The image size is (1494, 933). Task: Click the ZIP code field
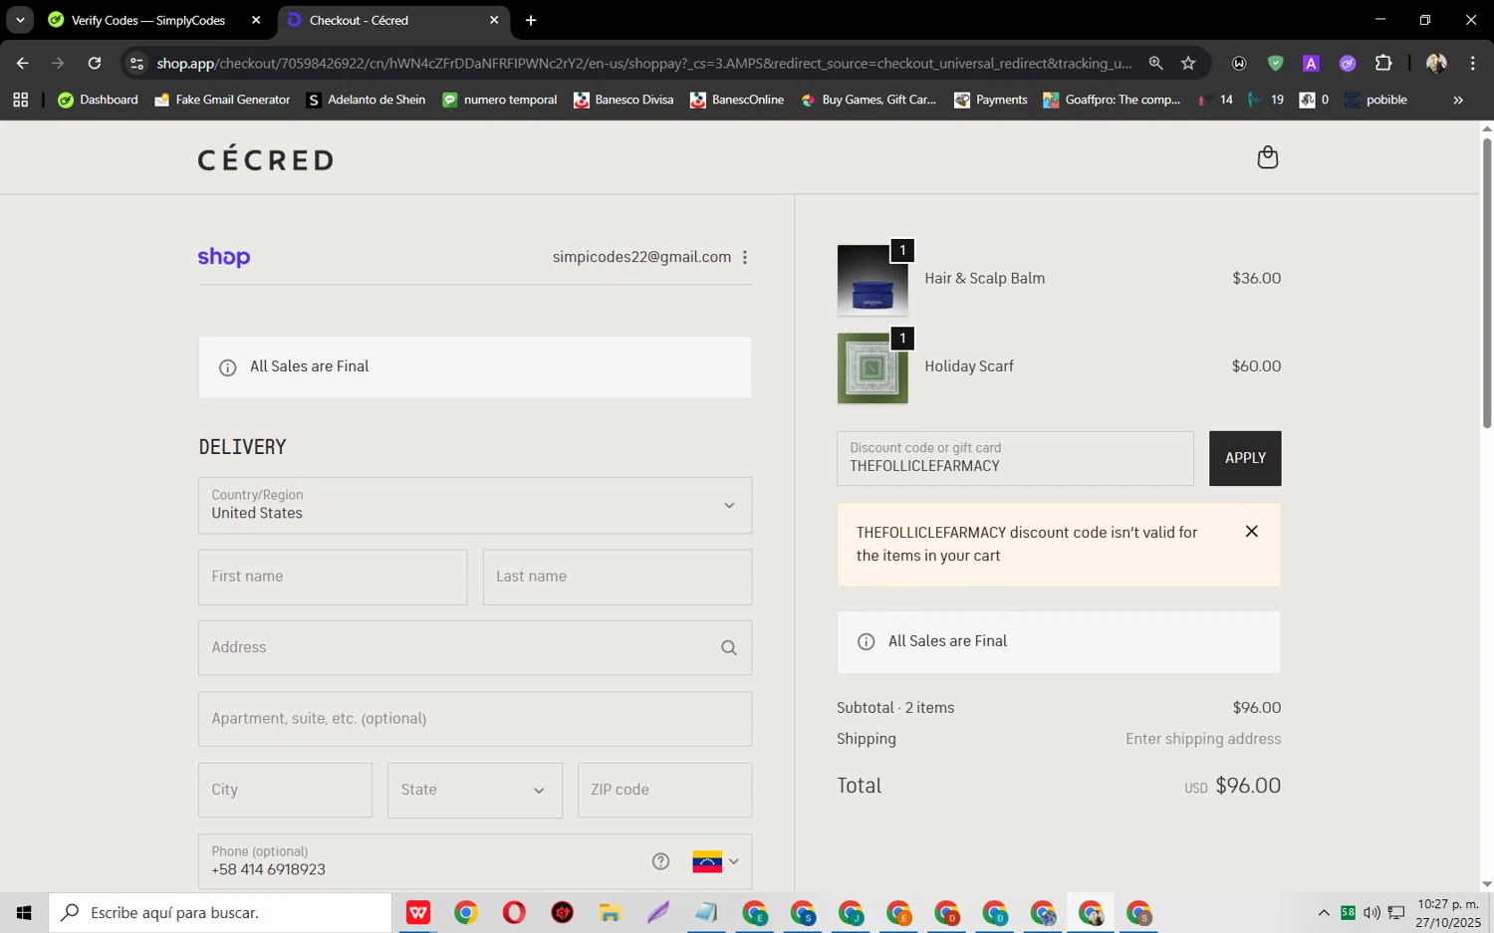coord(664,791)
